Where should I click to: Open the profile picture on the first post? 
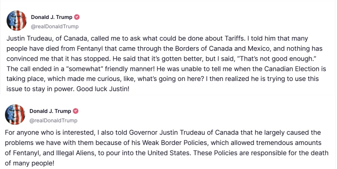pyautogui.click(x=16, y=20)
